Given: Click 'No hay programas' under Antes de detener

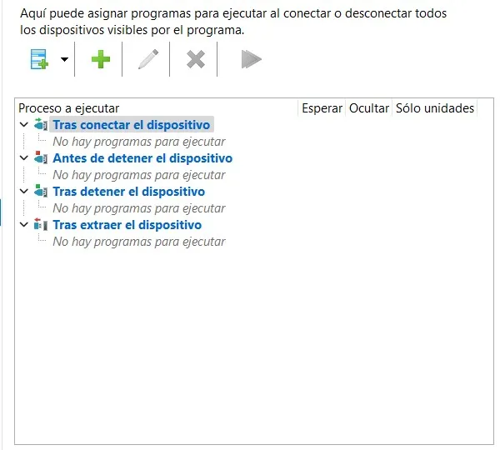Looking at the screenshot, I should point(139,175).
